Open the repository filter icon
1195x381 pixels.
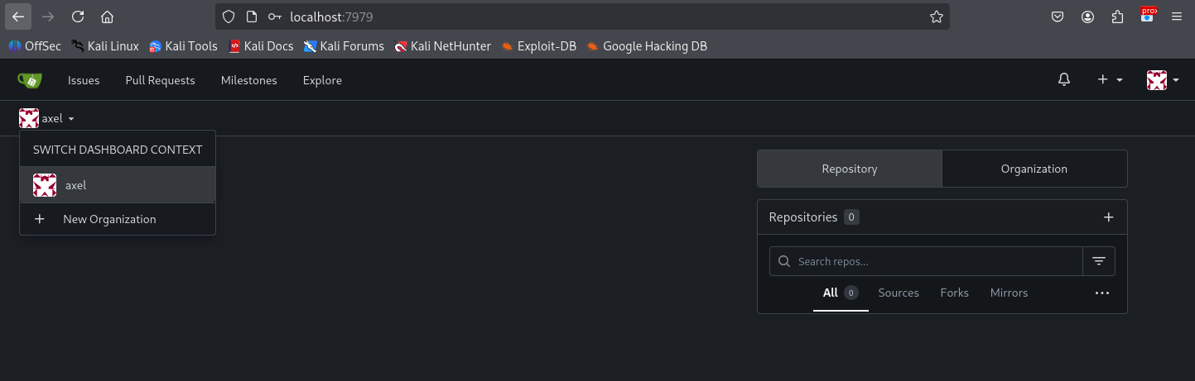pos(1099,261)
